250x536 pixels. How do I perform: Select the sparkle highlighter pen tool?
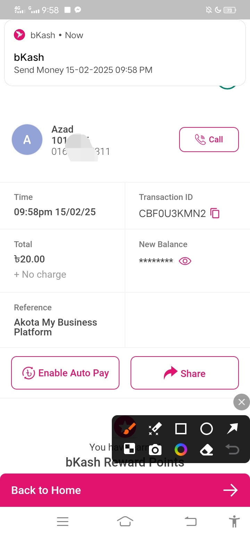(155, 429)
